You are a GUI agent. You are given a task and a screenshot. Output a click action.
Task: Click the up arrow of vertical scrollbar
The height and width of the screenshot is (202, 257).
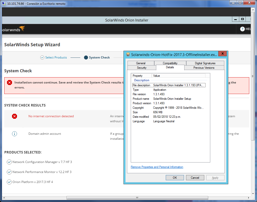253,9
